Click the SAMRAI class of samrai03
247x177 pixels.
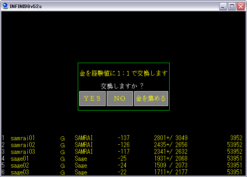pyautogui.click(x=83, y=152)
